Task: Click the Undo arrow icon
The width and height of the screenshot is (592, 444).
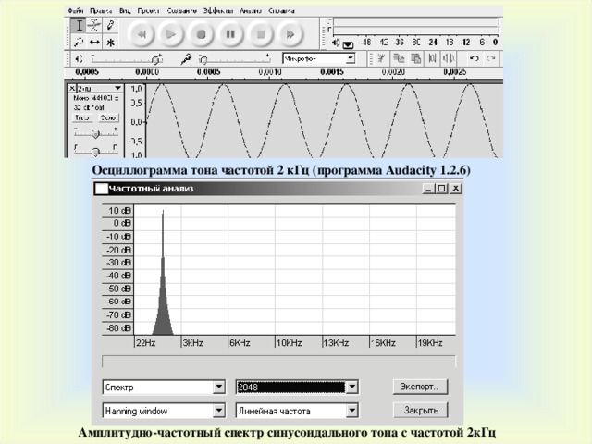Action: [x=474, y=58]
